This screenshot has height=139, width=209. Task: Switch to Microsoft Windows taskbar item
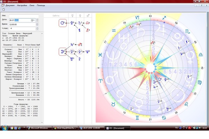pos(39,128)
